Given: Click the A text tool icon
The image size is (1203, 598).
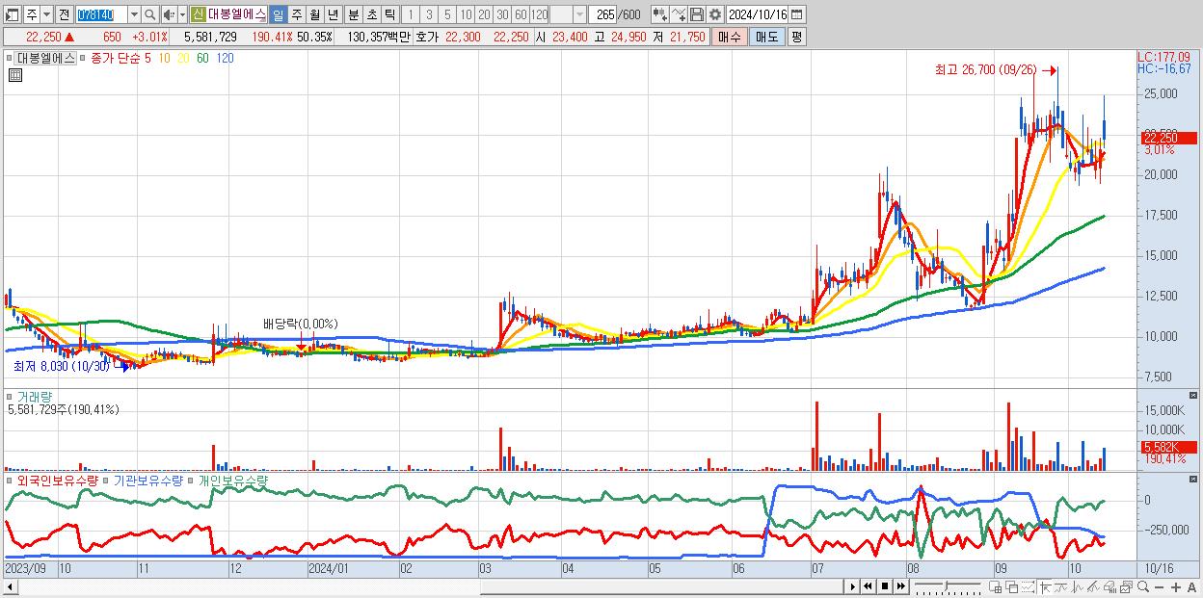Looking at the screenshot, I should click(x=1192, y=586).
